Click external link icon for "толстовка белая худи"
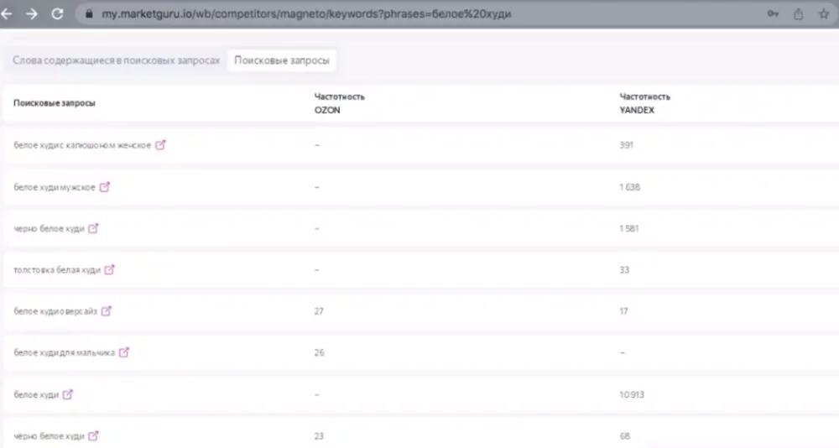Viewport: 839px width, 448px height. (x=109, y=270)
